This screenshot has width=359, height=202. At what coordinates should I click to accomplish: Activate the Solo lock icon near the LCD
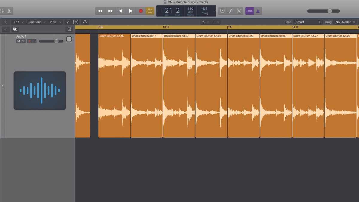point(238,11)
